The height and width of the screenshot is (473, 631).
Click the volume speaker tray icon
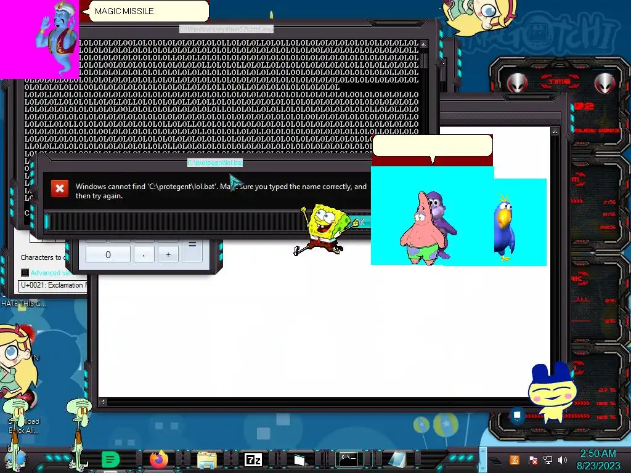pyautogui.click(x=563, y=460)
